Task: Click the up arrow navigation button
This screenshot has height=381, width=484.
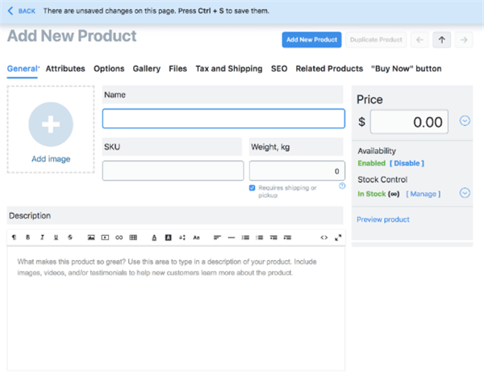Action: (442, 40)
